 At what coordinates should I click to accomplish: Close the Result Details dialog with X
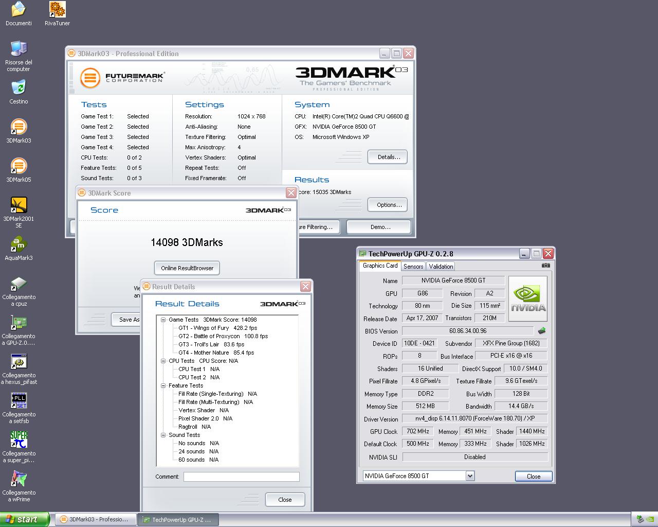pyautogui.click(x=306, y=287)
